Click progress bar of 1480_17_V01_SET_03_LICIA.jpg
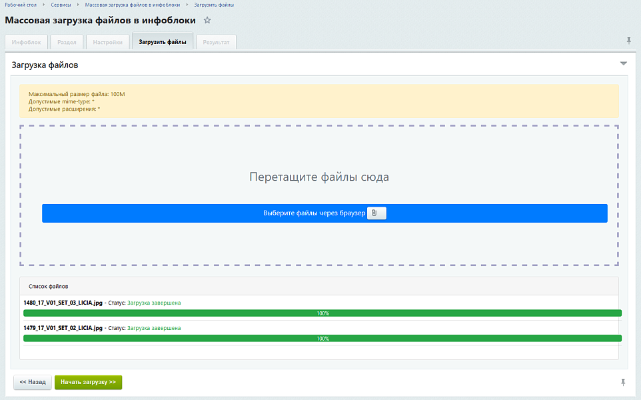 pyautogui.click(x=322, y=313)
